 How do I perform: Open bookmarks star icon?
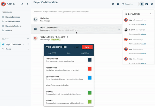click(x=28, y=4)
